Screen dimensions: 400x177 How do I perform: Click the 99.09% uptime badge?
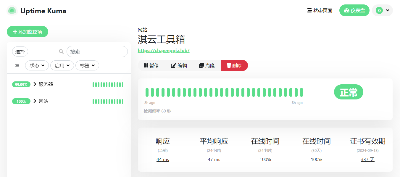pyautogui.click(x=21, y=84)
